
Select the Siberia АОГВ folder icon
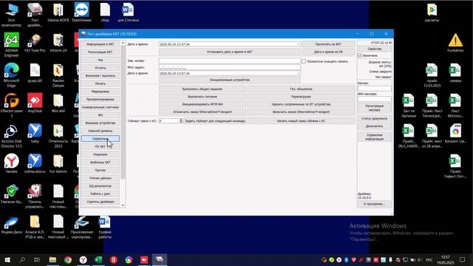coord(58,12)
